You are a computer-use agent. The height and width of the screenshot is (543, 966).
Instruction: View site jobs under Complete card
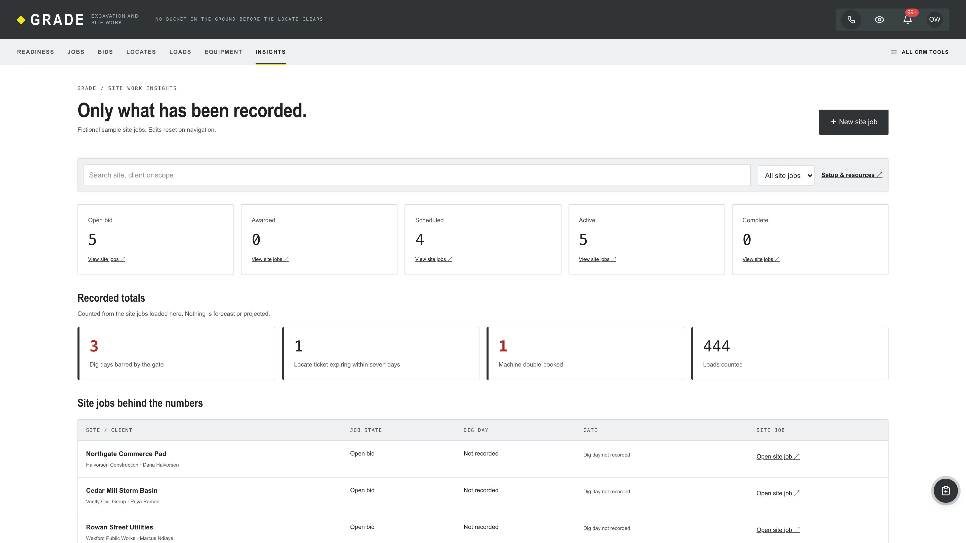[761, 259]
